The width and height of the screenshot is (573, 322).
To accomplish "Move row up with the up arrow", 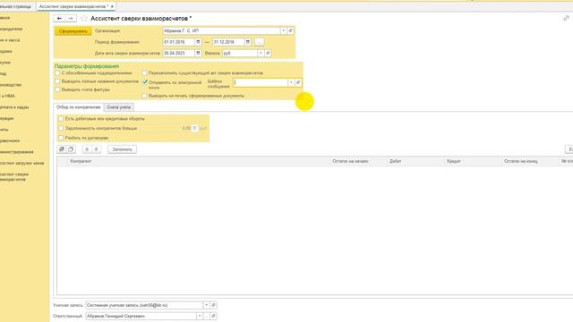I will tap(87, 149).
